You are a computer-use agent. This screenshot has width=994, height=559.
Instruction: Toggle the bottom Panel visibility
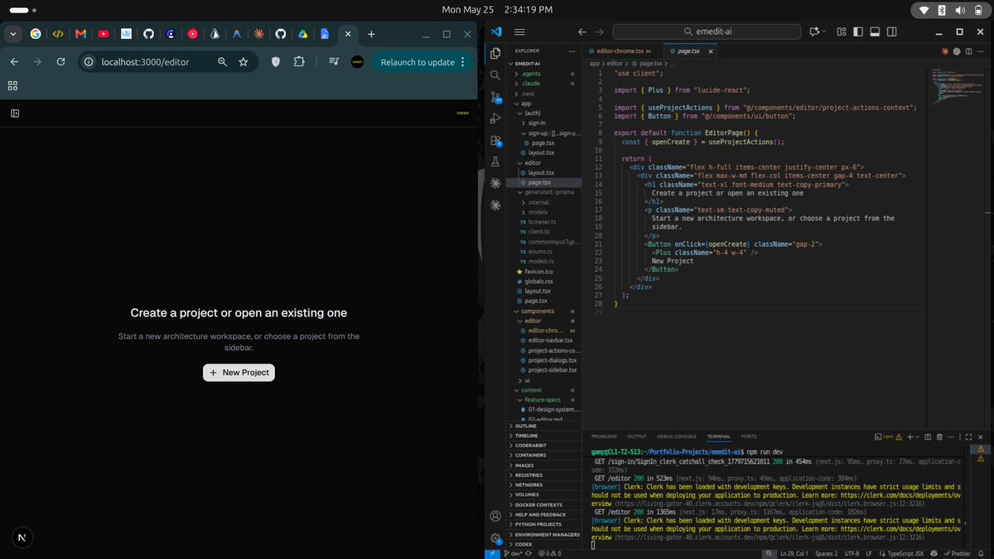tap(875, 31)
